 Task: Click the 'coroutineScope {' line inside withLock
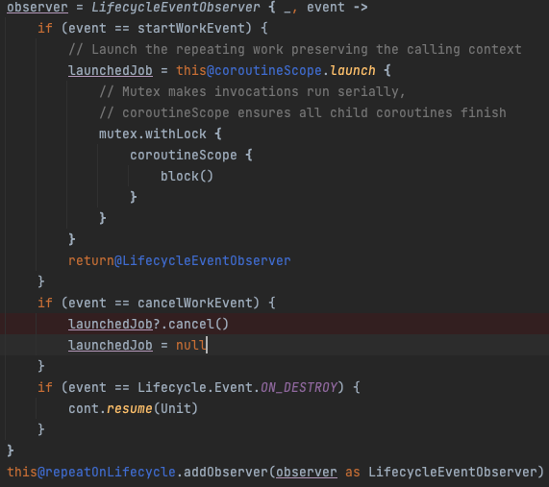coord(191,156)
